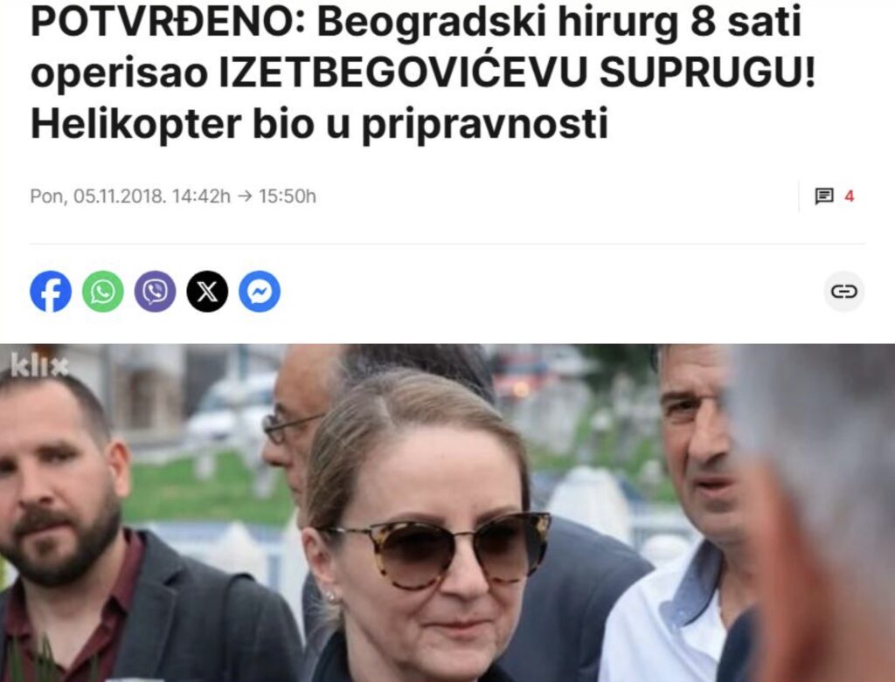Click the headline line Helikopter bio u pripravnosti

(319, 124)
